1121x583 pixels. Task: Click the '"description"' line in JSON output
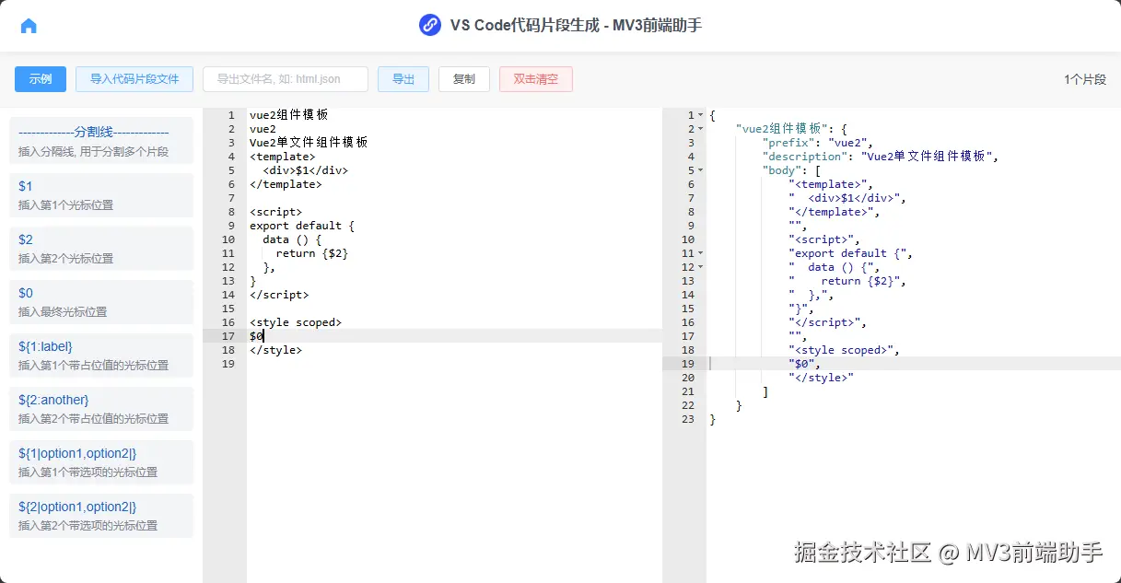(x=880, y=157)
